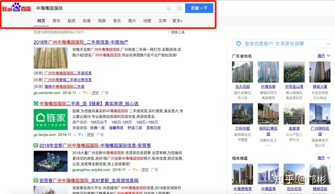
Task: Open link 海珠中海橡园国际二手房
Action: point(64,87)
